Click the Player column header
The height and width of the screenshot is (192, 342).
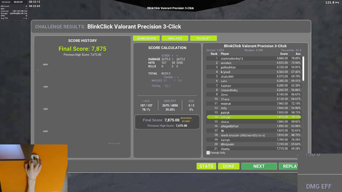tap(225, 54)
